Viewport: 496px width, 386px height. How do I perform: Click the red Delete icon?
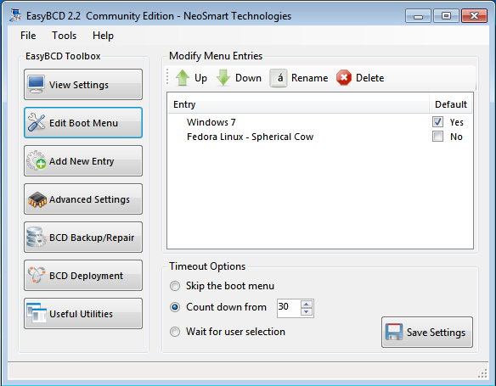coord(344,78)
